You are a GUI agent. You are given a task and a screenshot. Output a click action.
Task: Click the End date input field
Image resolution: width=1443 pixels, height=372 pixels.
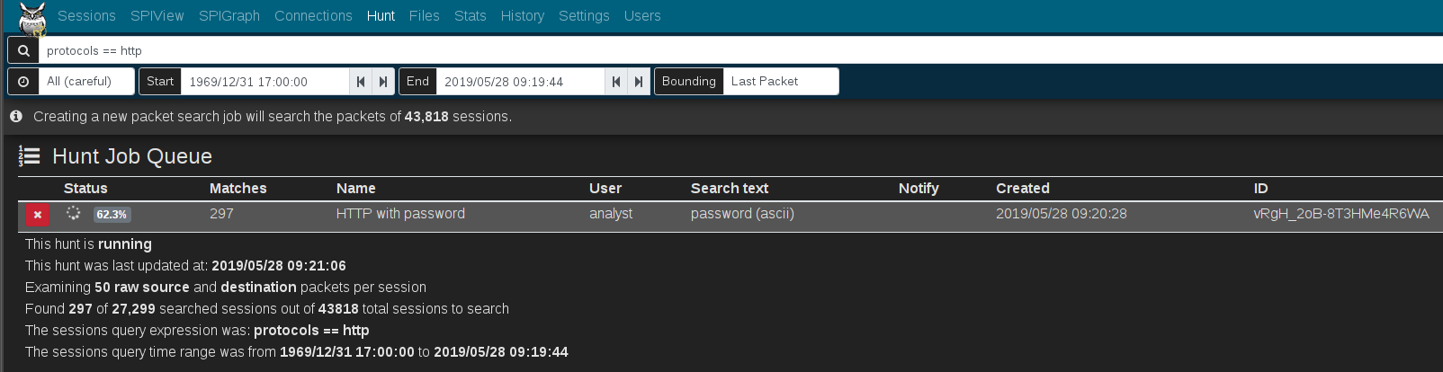pyautogui.click(x=519, y=82)
